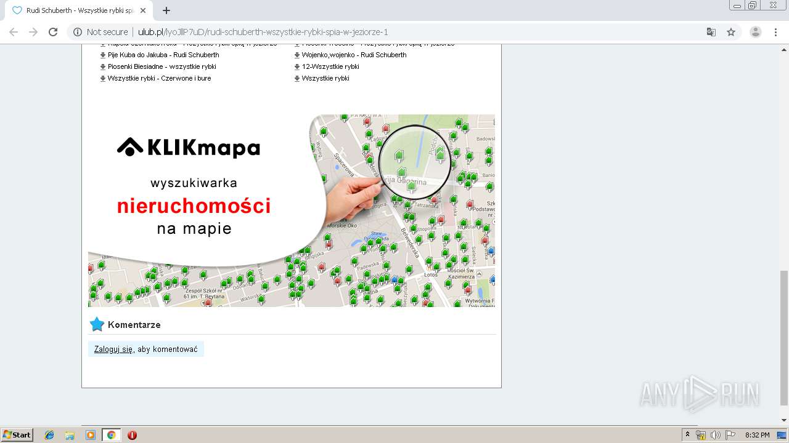Click the scrollbar down arrow

coord(784,420)
